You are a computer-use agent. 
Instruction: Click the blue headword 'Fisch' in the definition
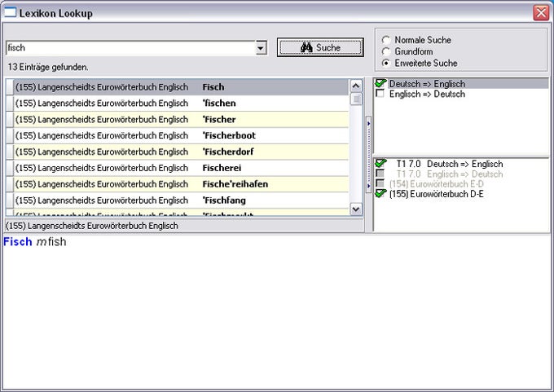coord(18,242)
